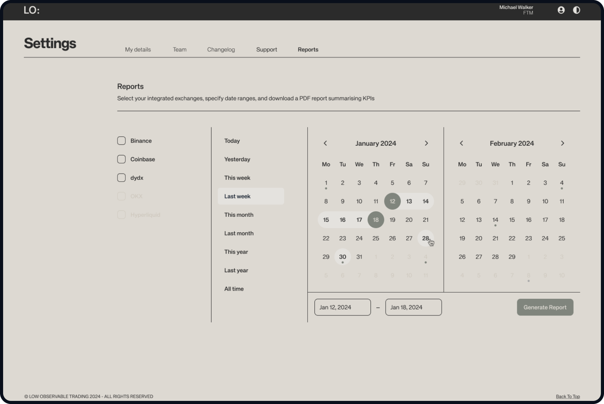Choose February 1 in the calendar
Viewport: 604px width, 404px height.
pyautogui.click(x=512, y=183)
